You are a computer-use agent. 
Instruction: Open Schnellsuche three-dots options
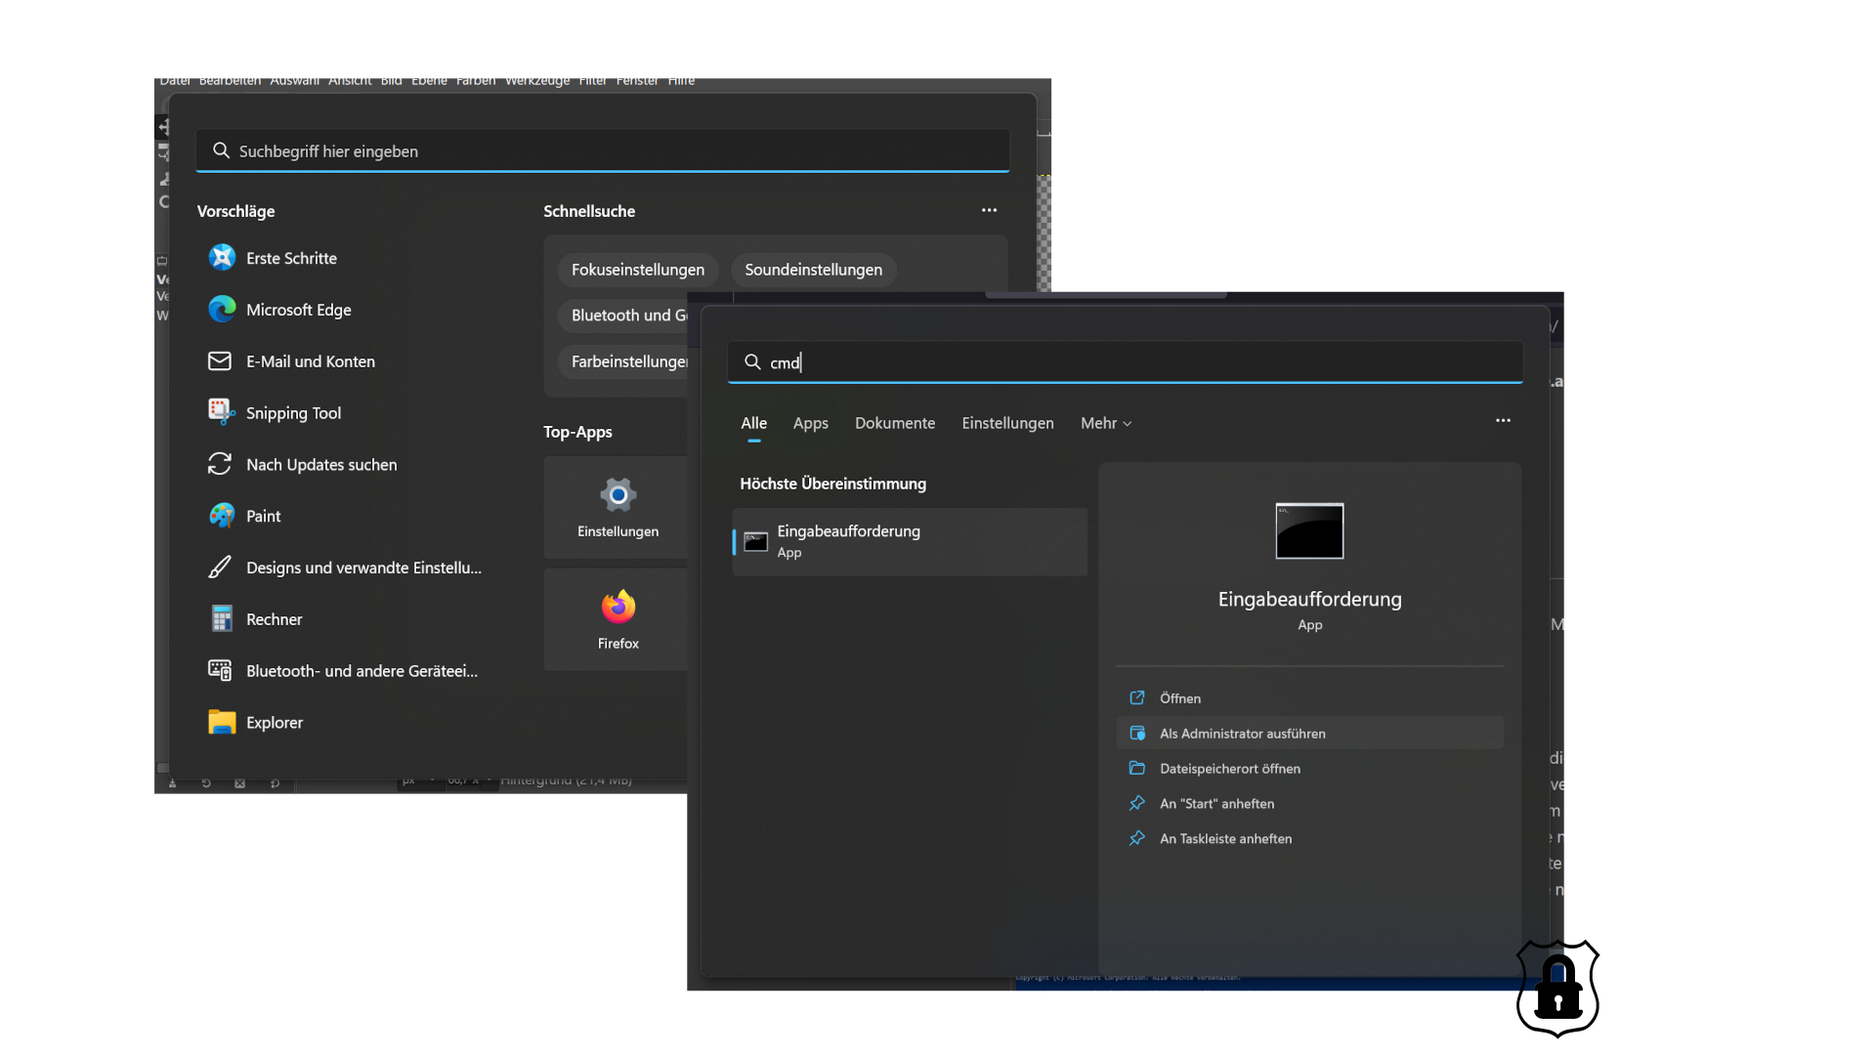coord(989,210)
